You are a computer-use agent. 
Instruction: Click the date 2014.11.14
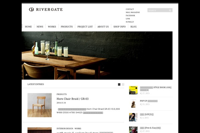61,103
